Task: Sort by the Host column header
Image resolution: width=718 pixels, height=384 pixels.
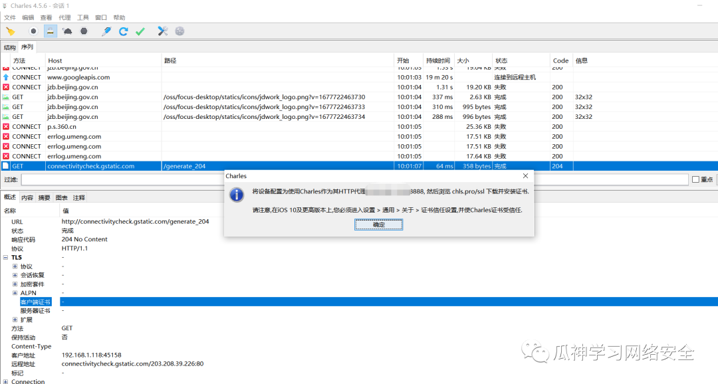Action: pyautogui.click(x=103, y=60)
